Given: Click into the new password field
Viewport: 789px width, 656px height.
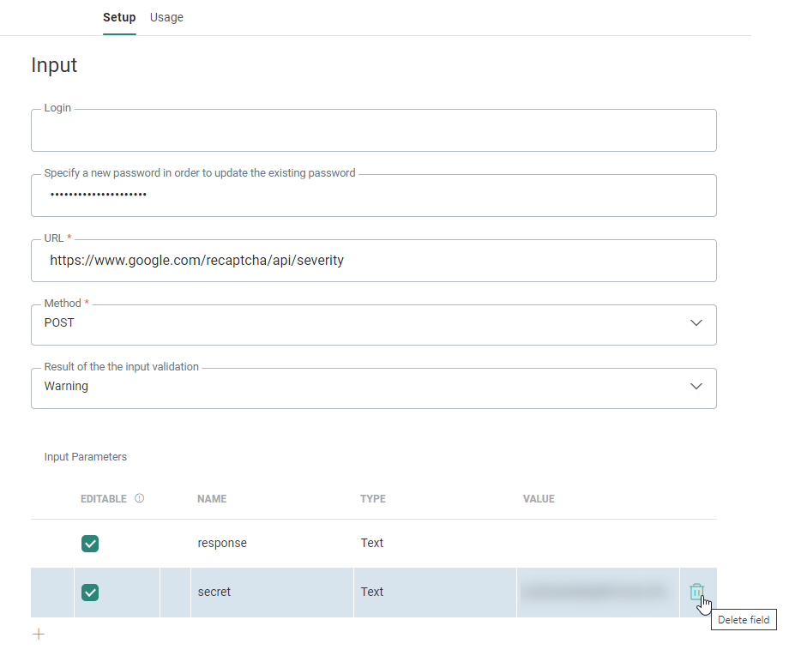Looking at the screenshot, I should pyautogui.click(x=373, y=196).
